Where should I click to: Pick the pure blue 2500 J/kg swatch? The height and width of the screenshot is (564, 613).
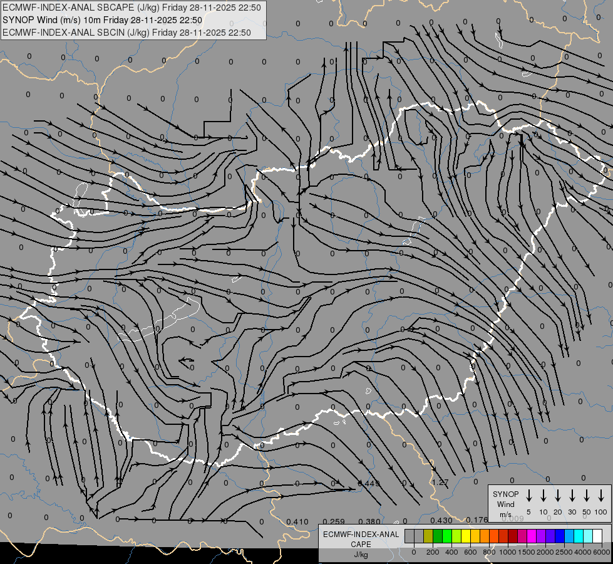pyautogui.click(x=559, y=536)
